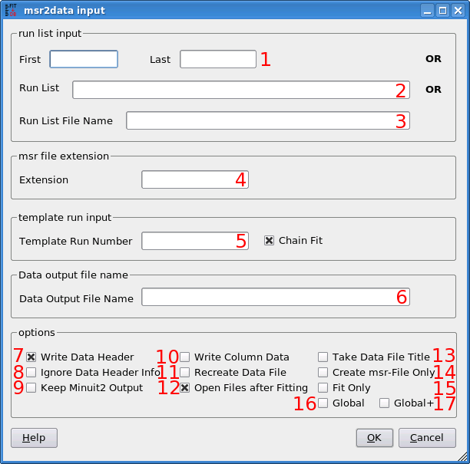Turn off Open Files after Fitting
The height and width of the screenshot is (464, 470).
coord(185,388)
